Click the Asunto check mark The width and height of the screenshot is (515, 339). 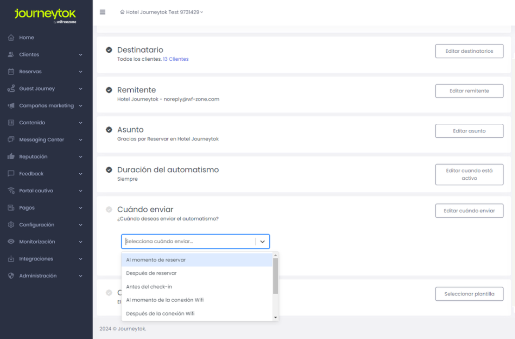[109, 130]
